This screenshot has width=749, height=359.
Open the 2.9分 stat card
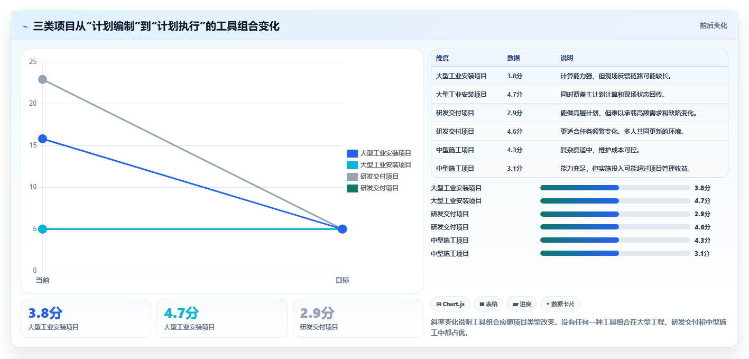click(x=358, y=318)
